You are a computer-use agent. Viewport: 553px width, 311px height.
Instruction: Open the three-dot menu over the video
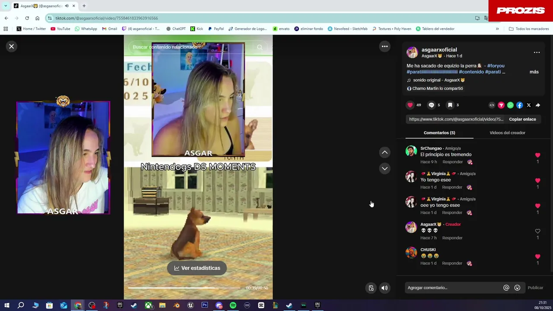point(385,46)
